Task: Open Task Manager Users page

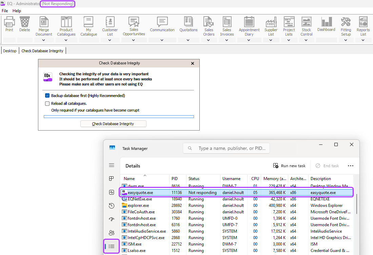Action: pyautogui.click(x=112, y=233)
